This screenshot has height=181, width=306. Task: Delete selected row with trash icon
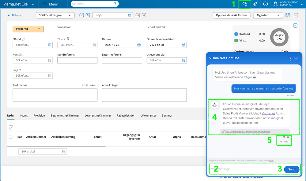pyautogui.click(x=10, y=127)
